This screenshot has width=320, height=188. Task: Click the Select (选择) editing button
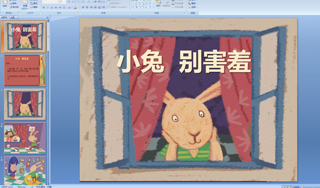(x=193, y=7)
